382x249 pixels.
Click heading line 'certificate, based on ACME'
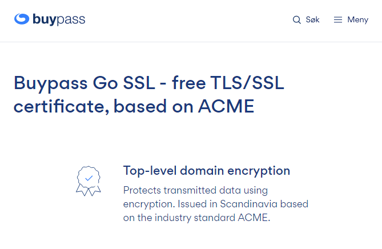(x=134, y=106)
